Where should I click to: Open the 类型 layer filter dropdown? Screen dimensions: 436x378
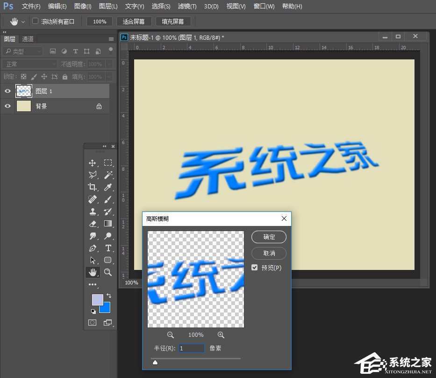pos(22,51)
